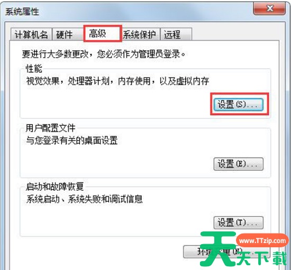The width and height of the screenshot is (291, 270).
Task: Click the 视觉效果 performance description text
Action: [x=117, y=81]
